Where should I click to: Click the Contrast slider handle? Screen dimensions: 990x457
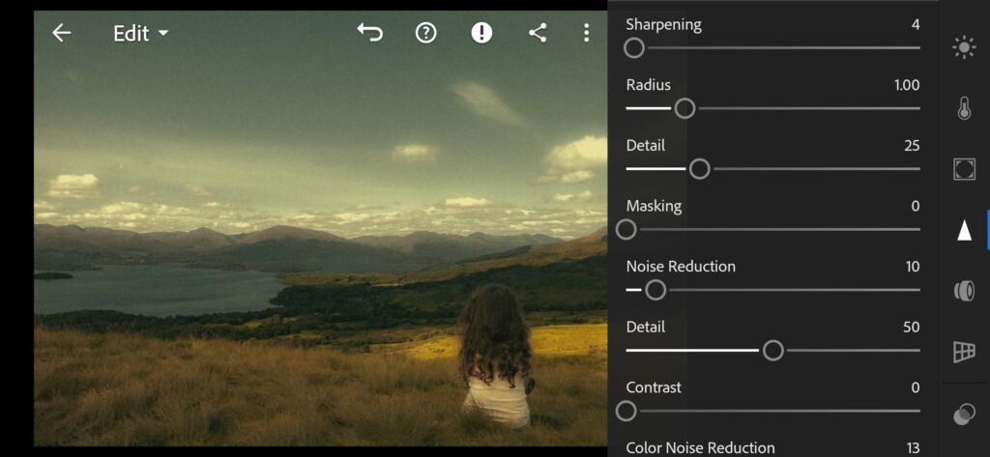(626, 411)
